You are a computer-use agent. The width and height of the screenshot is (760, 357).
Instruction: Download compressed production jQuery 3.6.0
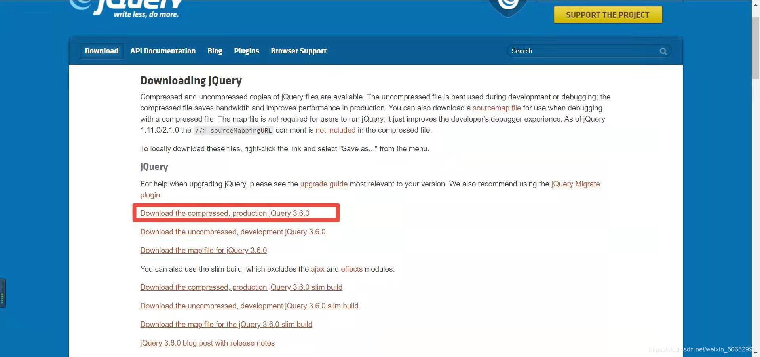(225, 213)
